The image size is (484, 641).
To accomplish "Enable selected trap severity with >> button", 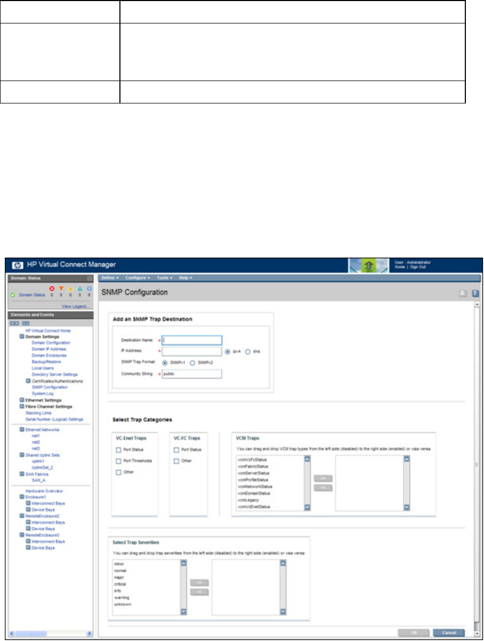I will pyautogui.click(x=199, y=582).
